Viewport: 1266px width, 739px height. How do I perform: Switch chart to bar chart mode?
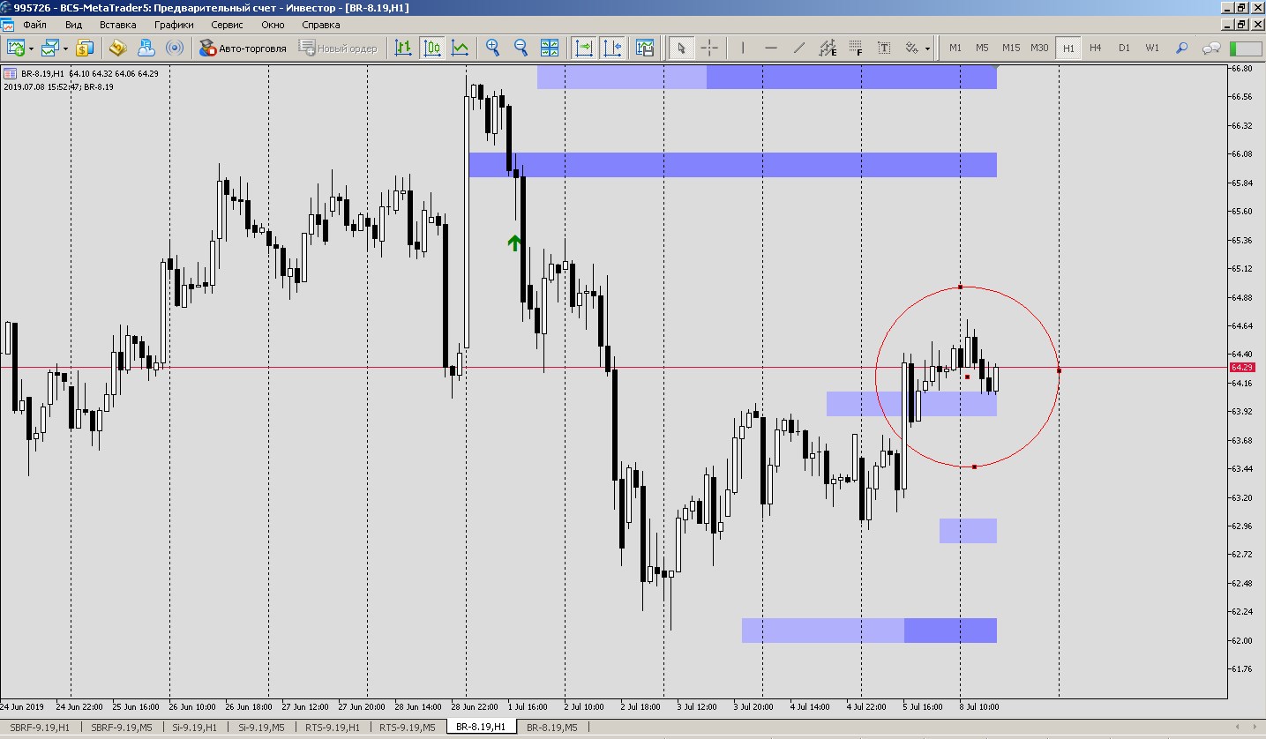click(404, 48)
